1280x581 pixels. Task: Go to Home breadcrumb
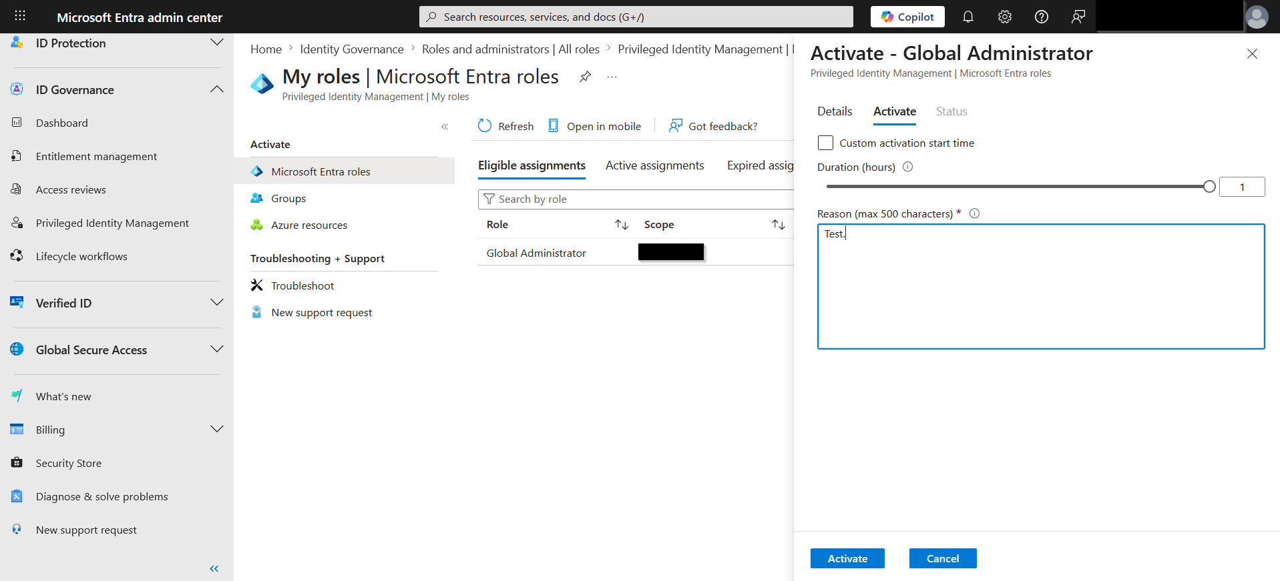266,49
